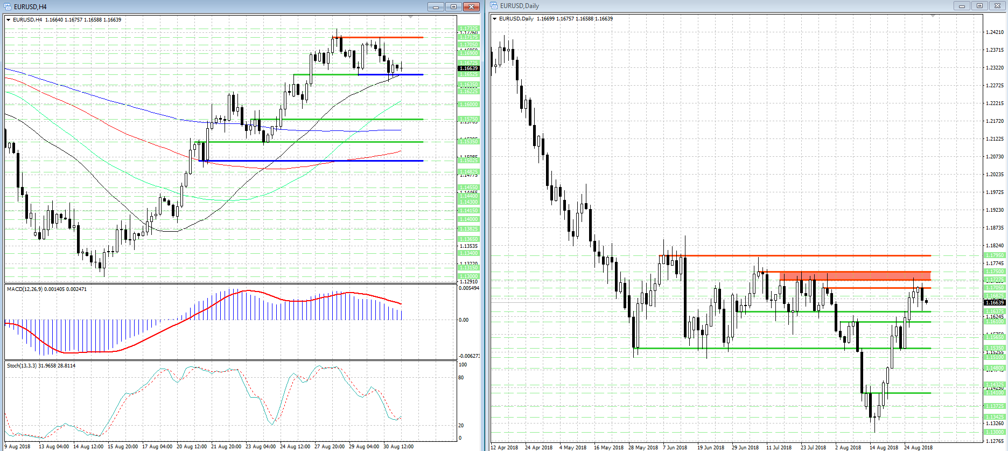Restore the EURUSD,Daily chart window
The height and width of the screenshot is (451, 1008).
point(979,6)
